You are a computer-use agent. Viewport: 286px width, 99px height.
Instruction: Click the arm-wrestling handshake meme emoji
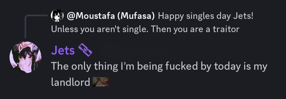coord(101,82)
